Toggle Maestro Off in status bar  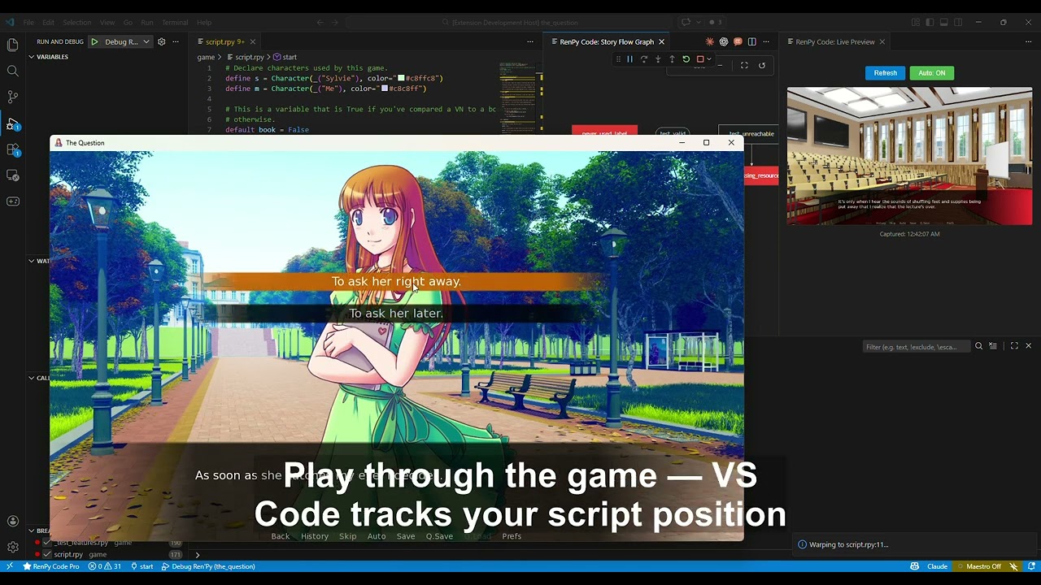coord(982,566)
